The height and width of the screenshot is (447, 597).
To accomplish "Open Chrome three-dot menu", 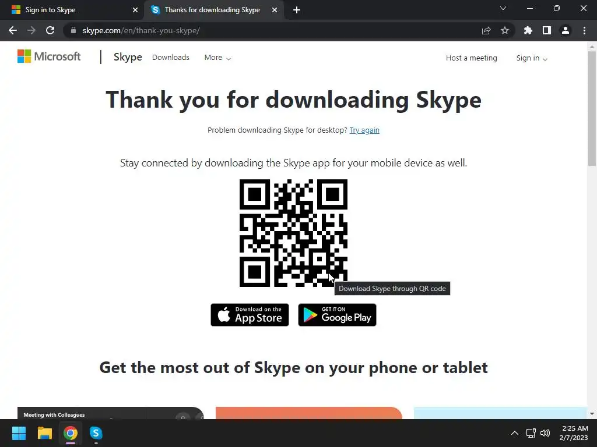I will (584, 30).
